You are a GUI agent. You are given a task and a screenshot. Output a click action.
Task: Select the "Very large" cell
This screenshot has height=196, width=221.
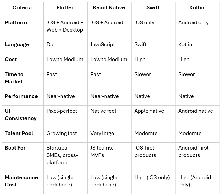click(102, 133)
